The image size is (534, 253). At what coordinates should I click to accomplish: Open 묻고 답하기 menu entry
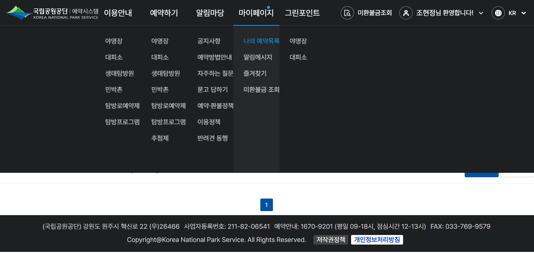pos(212,90)
